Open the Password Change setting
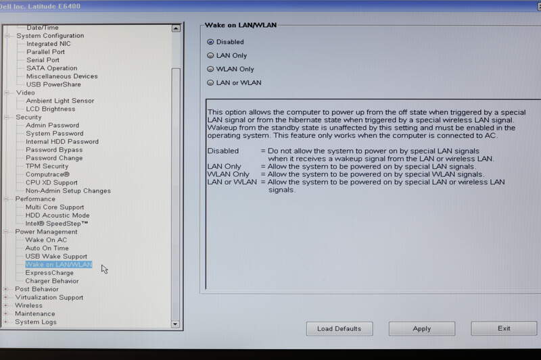This screenshot has height=360, width=541. point(54,158)
